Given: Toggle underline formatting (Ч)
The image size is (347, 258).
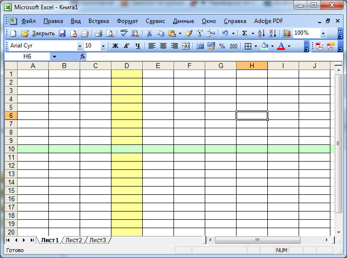Looking at the screenshot, I should [137, 46].
